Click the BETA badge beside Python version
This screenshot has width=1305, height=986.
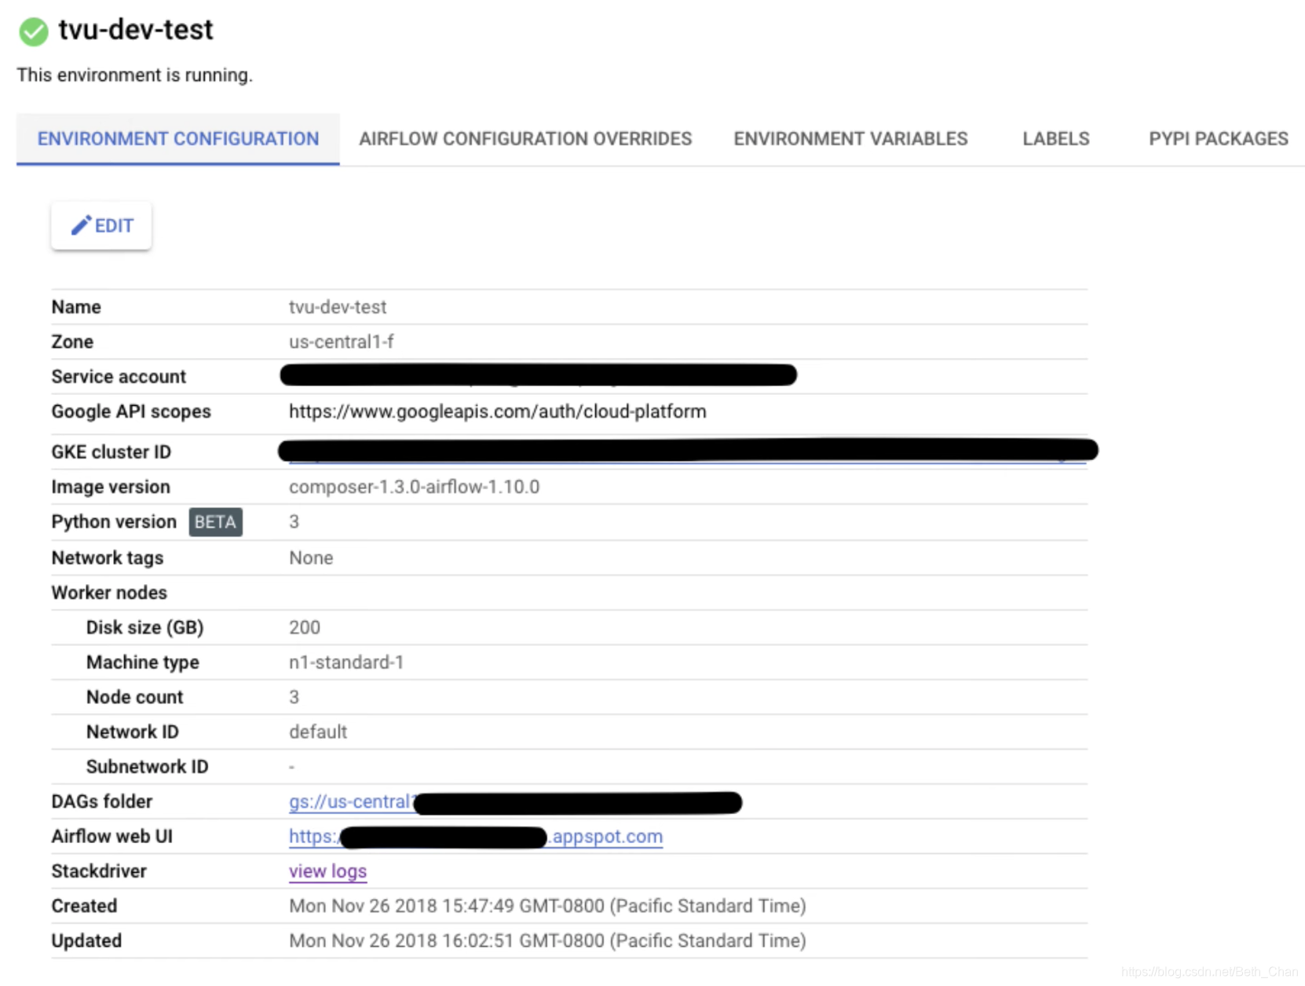point(215,522)
